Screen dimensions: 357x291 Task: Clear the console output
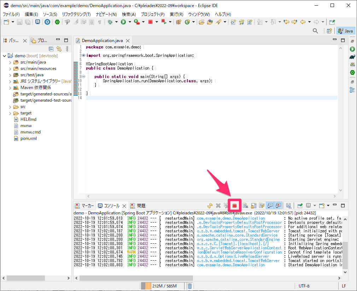245,206
